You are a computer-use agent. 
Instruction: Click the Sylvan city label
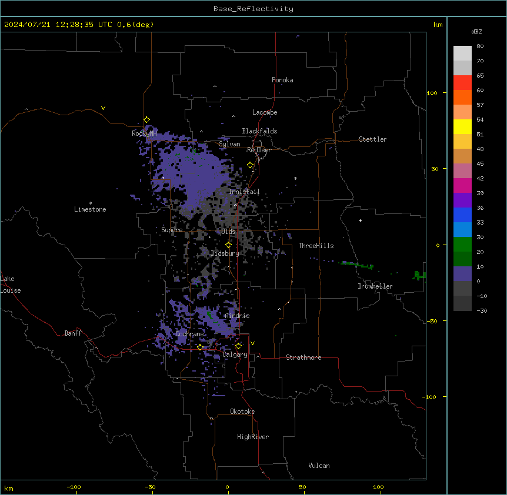click(x=229, y=144)
